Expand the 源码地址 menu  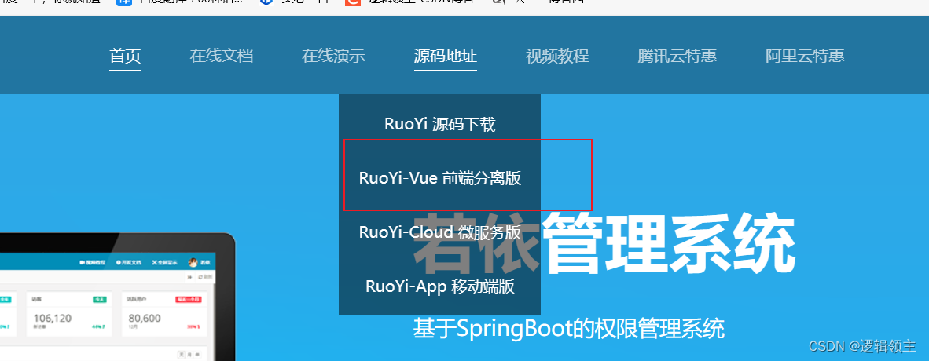[446, 57]
